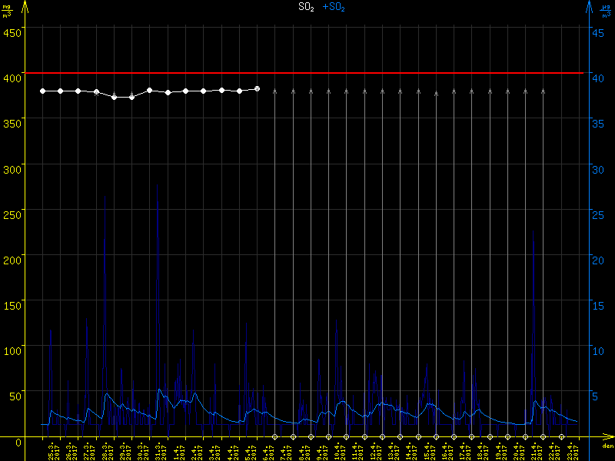Click the yellow x-axis arrow above 'den'

tap(607, 436)
